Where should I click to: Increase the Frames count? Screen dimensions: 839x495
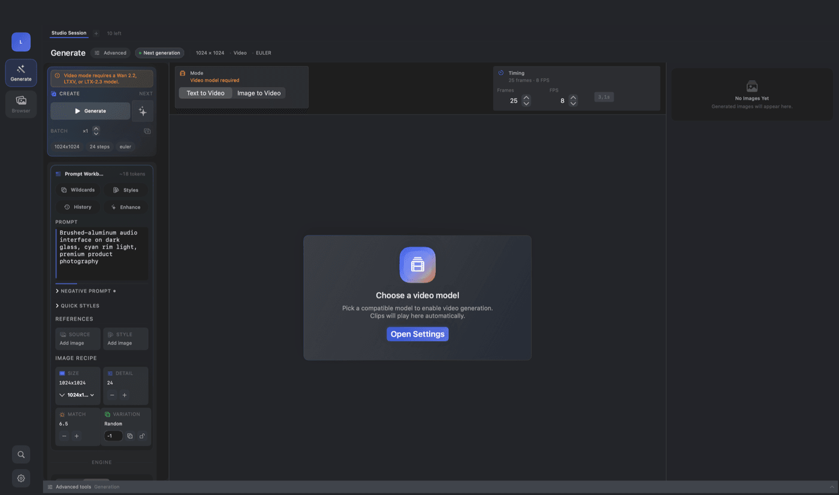pos(526,98)
